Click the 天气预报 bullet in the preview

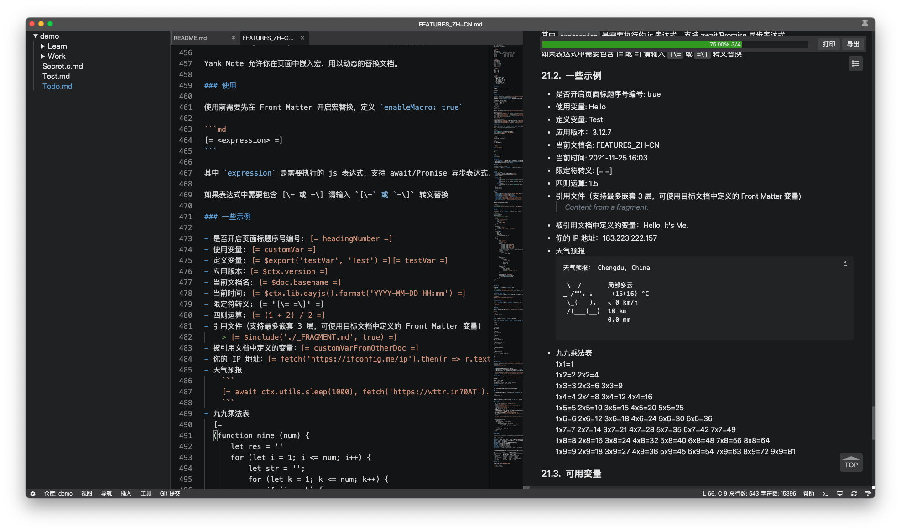pyautogui.click(x=570, y=251)
